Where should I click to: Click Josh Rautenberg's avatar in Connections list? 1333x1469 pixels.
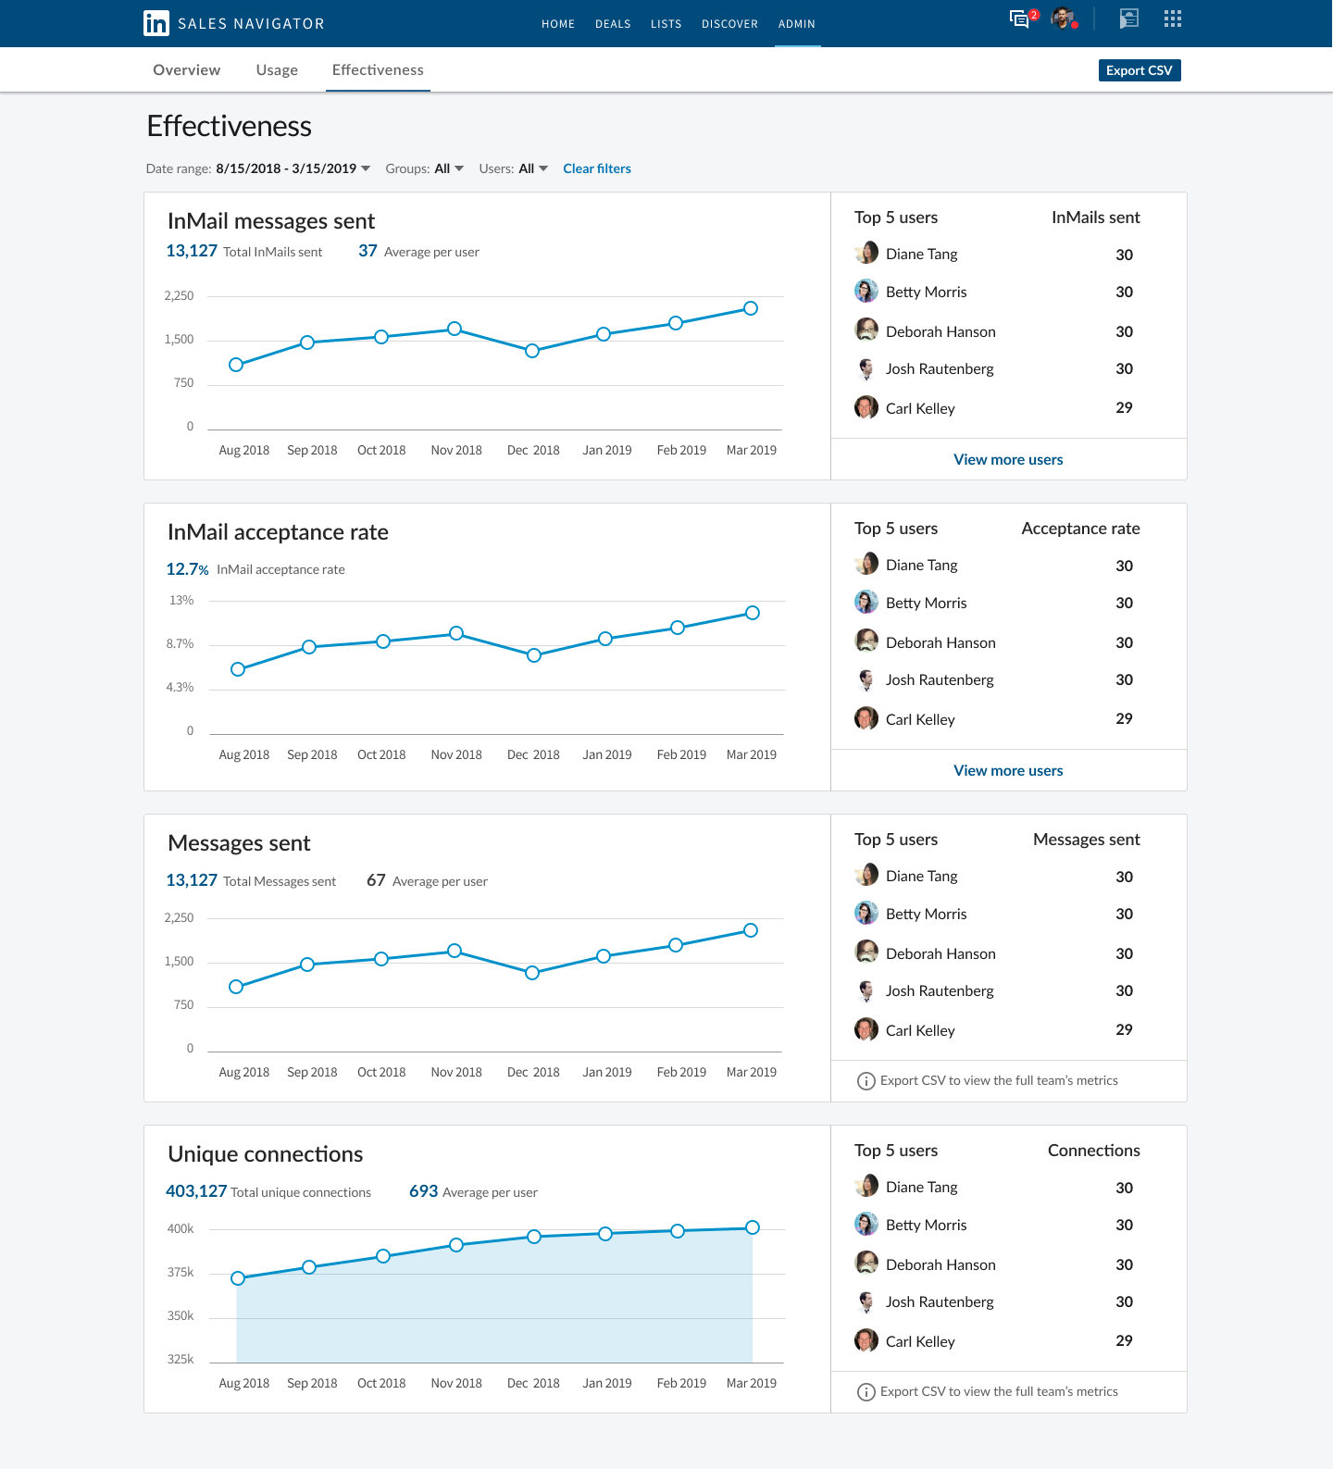[x=866, y=1301]
